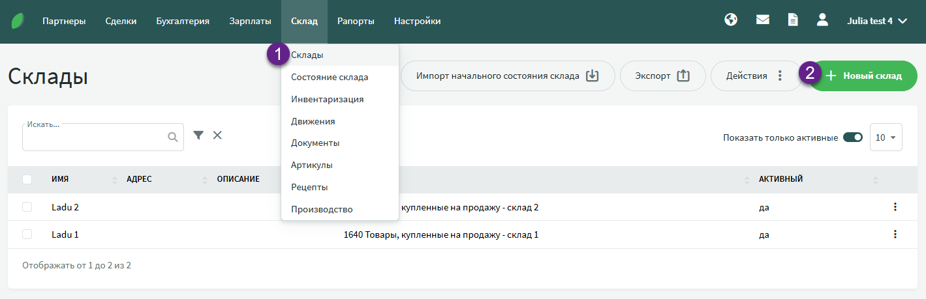Click the document icon in header
This screenshot has width=926, height=299.
click(792, 20)
